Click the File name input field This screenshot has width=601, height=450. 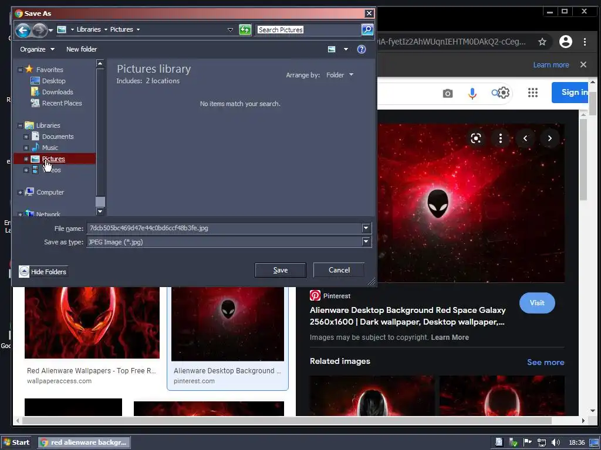coord(224,228)
